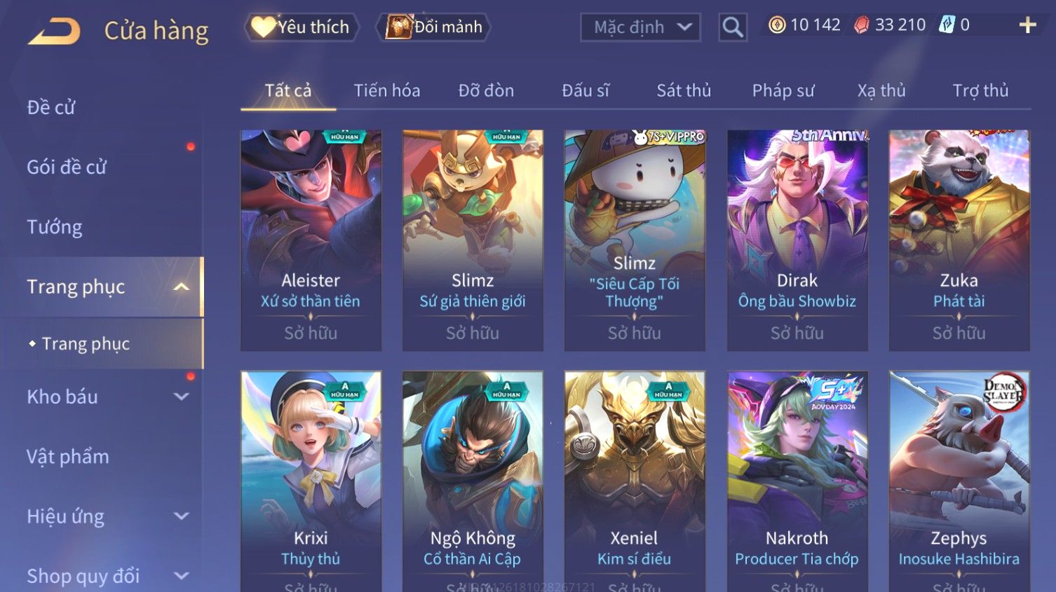Open Yêu thích heart favorites
Screen dimensions: 1056x592
[302, 27]
